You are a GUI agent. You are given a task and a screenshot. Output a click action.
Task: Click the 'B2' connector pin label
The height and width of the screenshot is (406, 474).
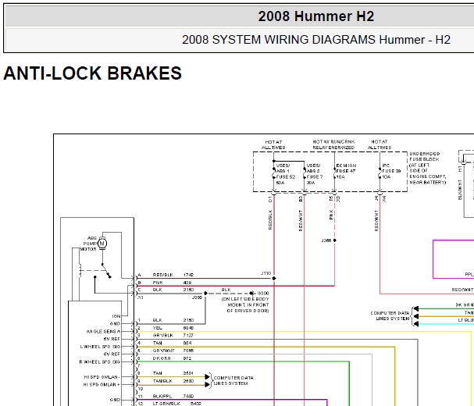pyautogui.click(x=301, y=199)
